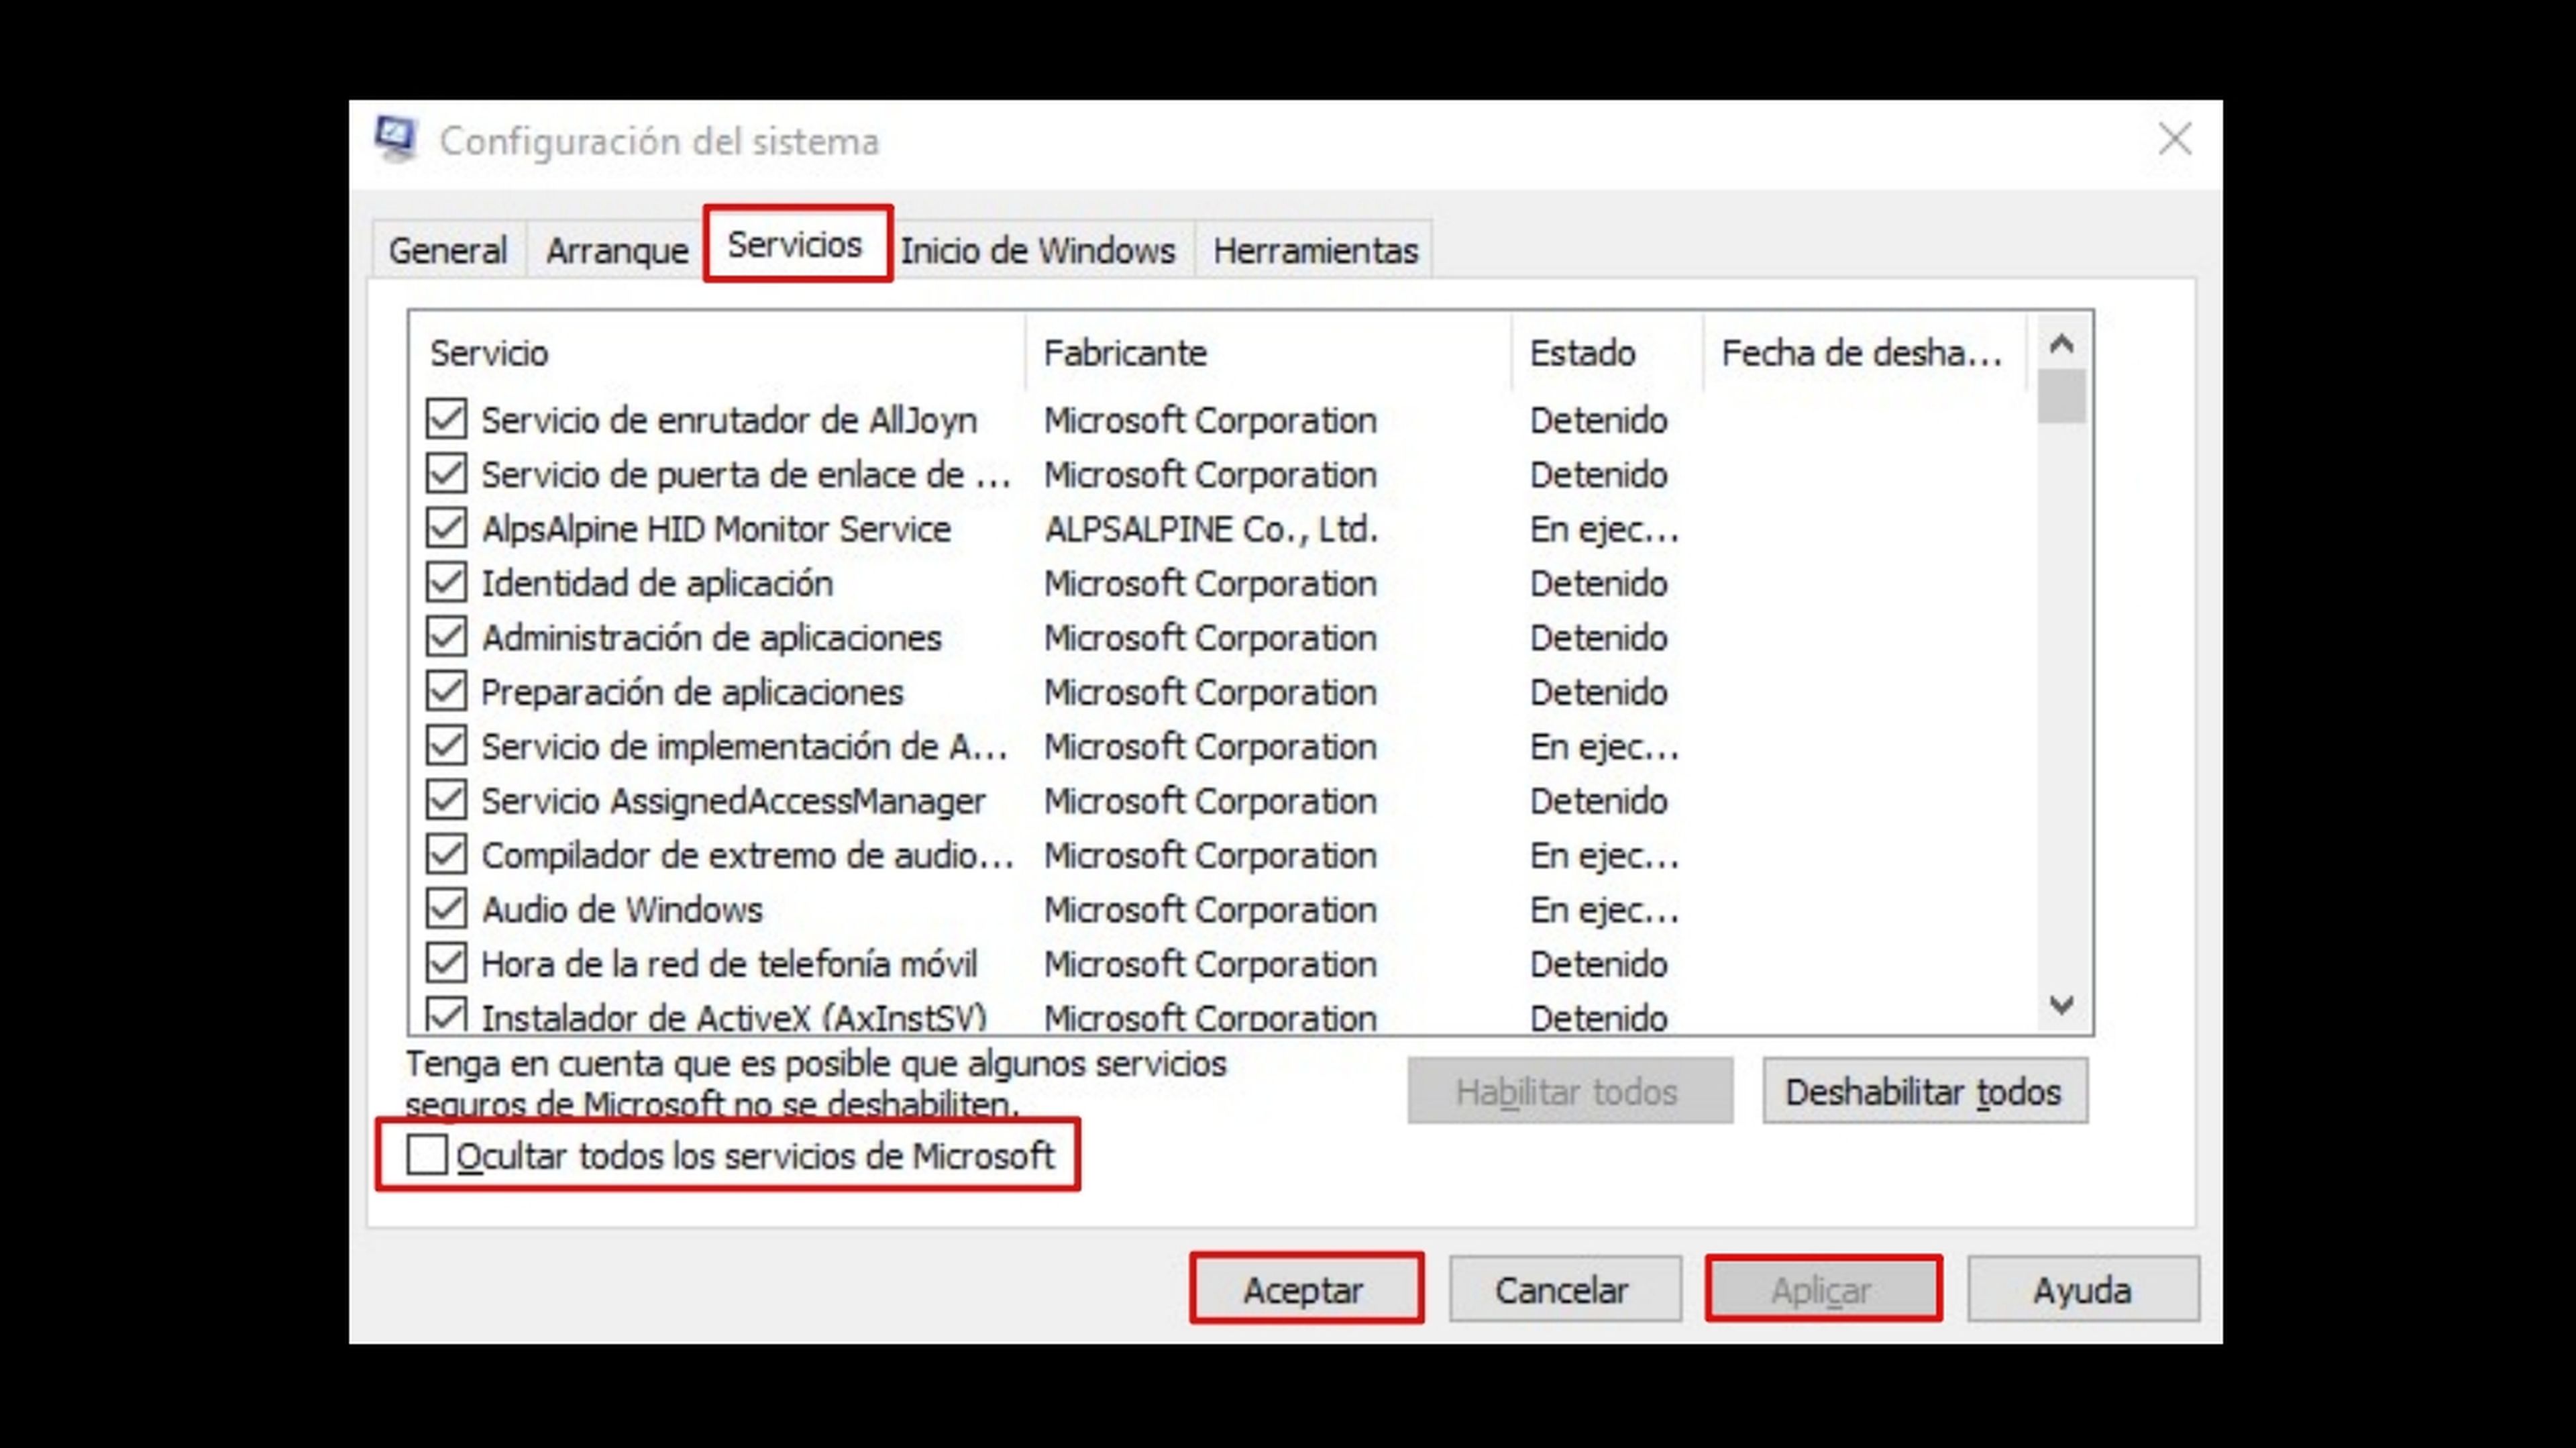The height and width of the screenshot is (1448, 2576).
Task: Click the Cancelar button
Action: coord(1565,1289)
